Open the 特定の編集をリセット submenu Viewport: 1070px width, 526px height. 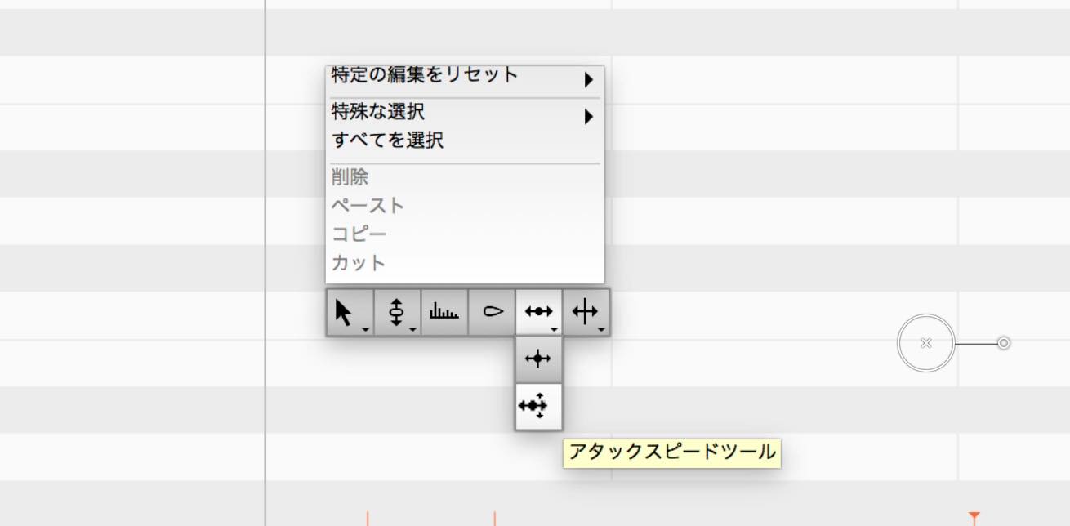pos(465,77)
